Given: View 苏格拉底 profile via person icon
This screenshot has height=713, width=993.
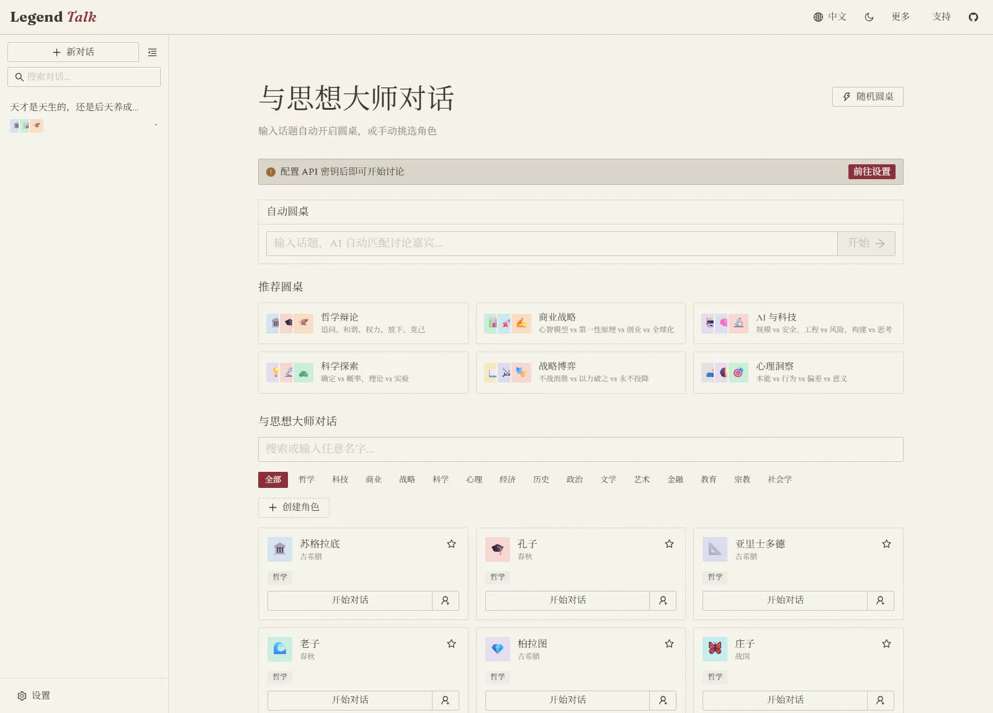Looking at the screenshot, I should (x=446, y=601).
